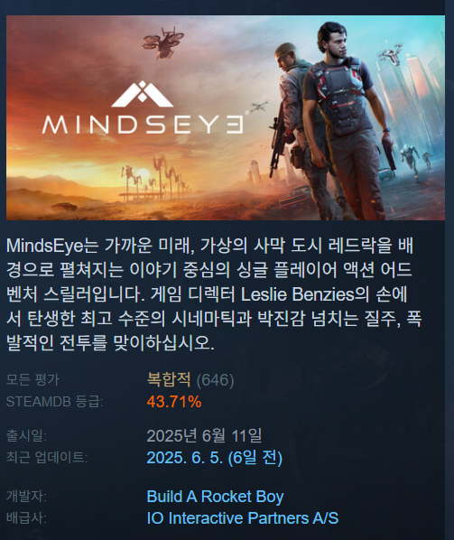Open developer Build A Rocket Boy page

pos(215,497)
